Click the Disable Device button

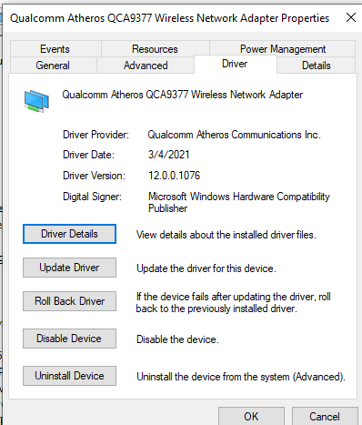pos(69,339)
